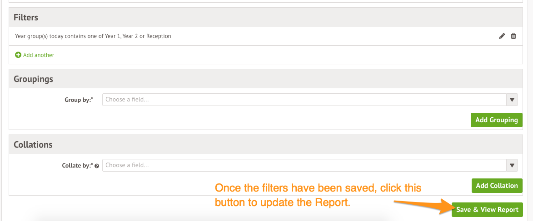Click the Group by 'Choose a field' box

tap(304, 100)
